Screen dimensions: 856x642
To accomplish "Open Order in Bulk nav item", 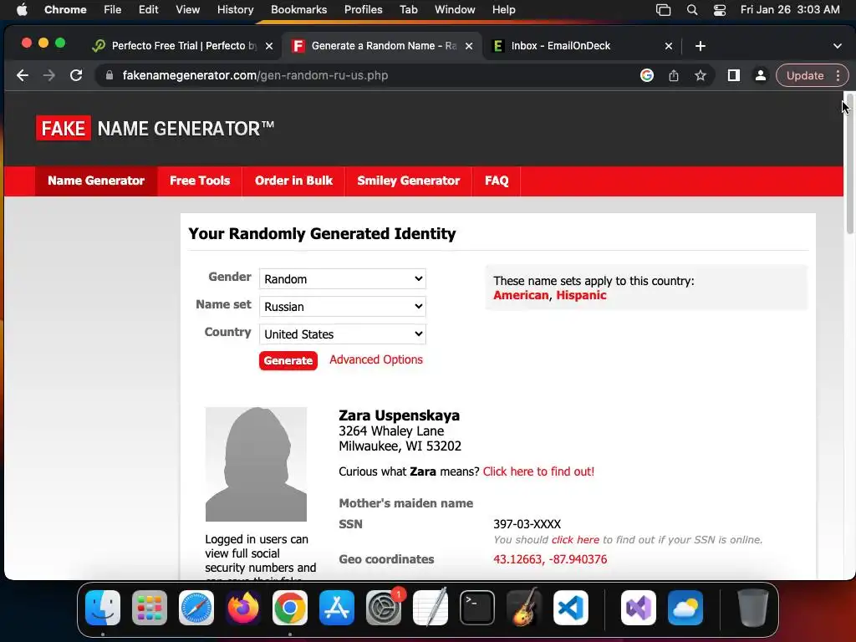I will 293,181.
